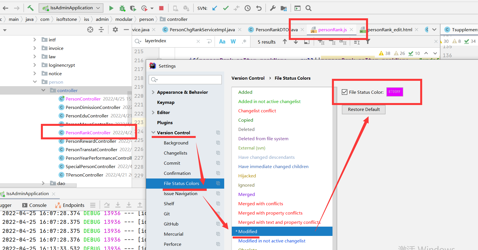This screenshot has width=478, height=250.
Task: Collapse the person folder in project tree
Action: tap(35, 82)
